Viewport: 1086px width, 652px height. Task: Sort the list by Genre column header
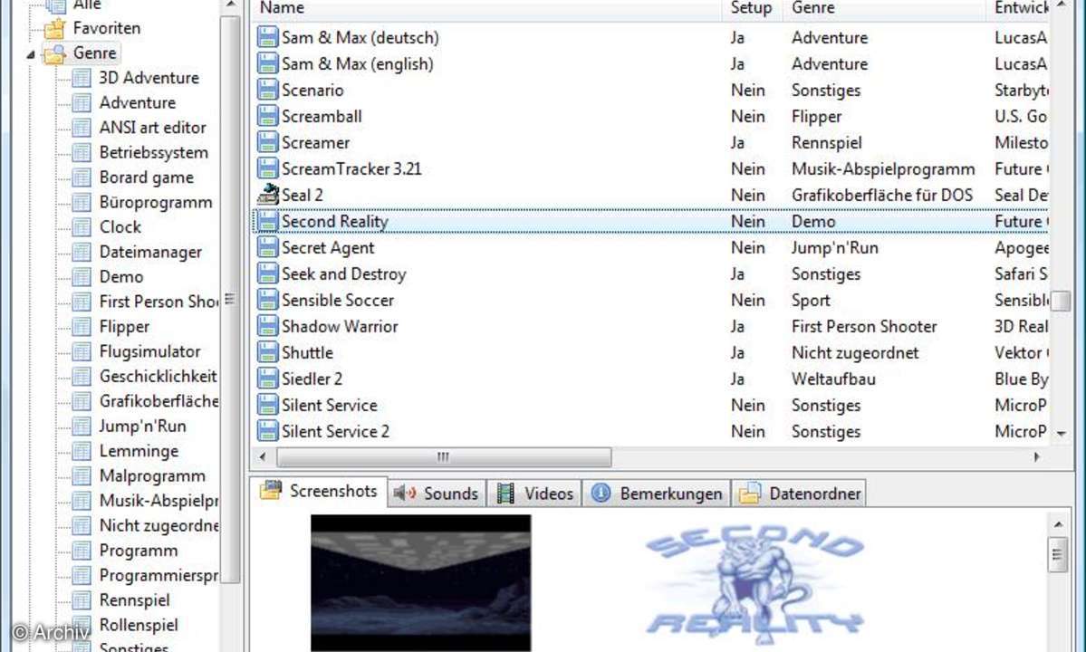tap(884, 8)
